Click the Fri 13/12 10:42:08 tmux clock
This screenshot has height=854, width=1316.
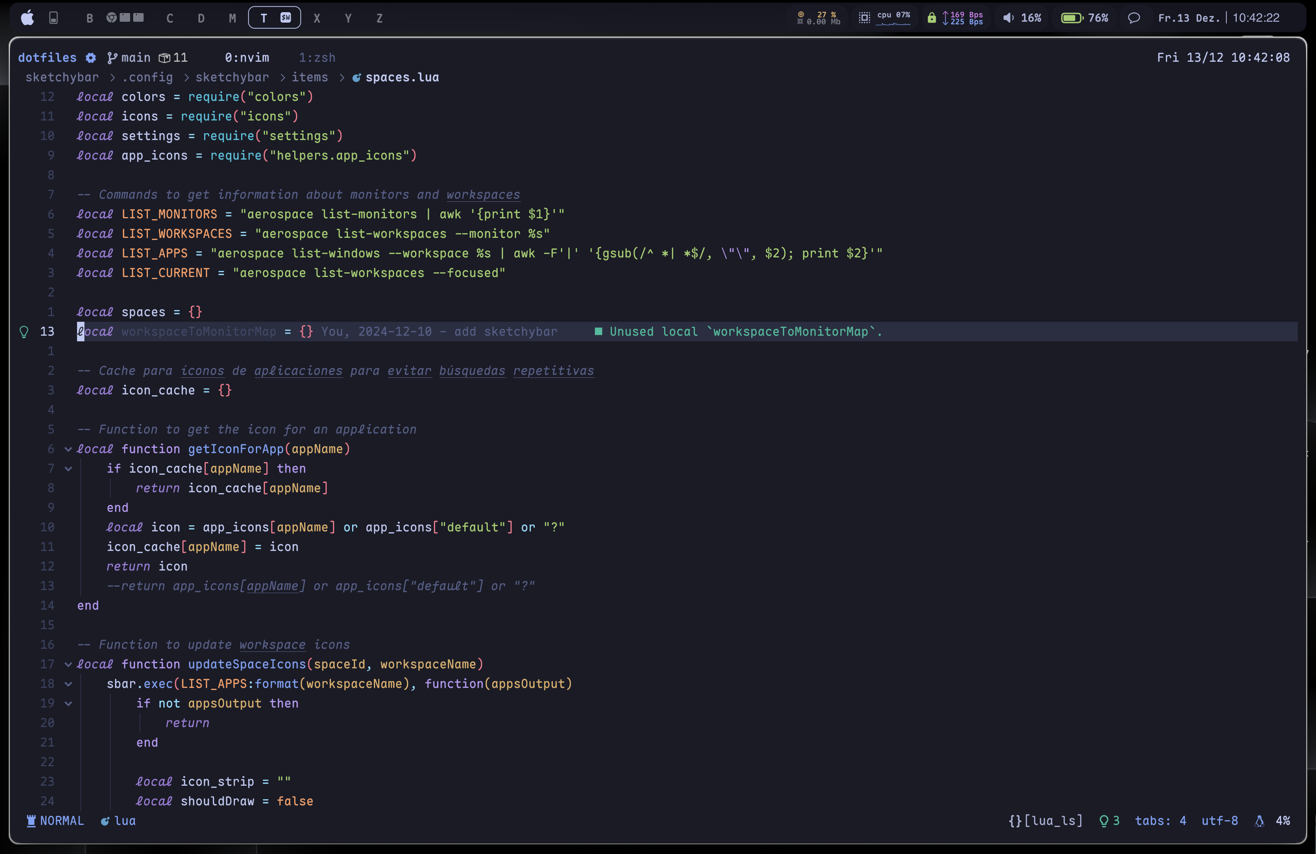(1223, 57)
